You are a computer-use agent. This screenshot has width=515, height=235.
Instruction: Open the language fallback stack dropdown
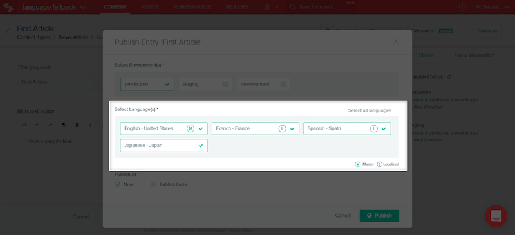coord(54,7)
